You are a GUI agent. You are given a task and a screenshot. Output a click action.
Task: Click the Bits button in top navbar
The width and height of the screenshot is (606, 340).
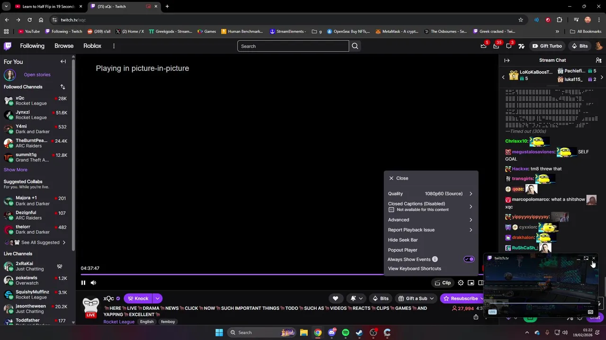point(579,46)
